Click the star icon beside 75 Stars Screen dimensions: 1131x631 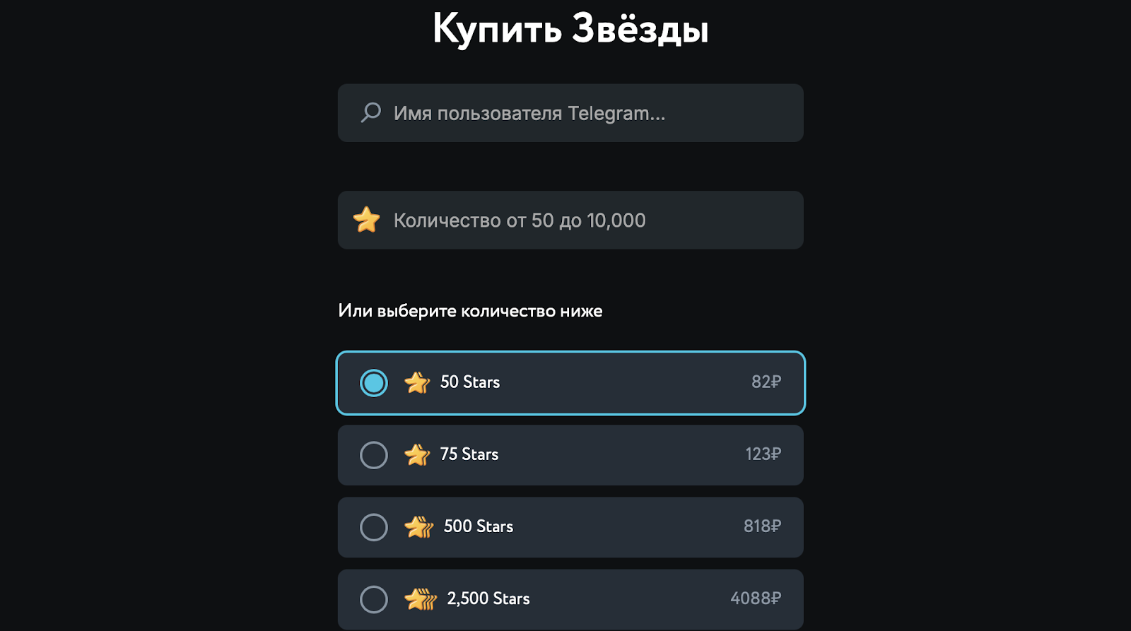pos(417,454)
